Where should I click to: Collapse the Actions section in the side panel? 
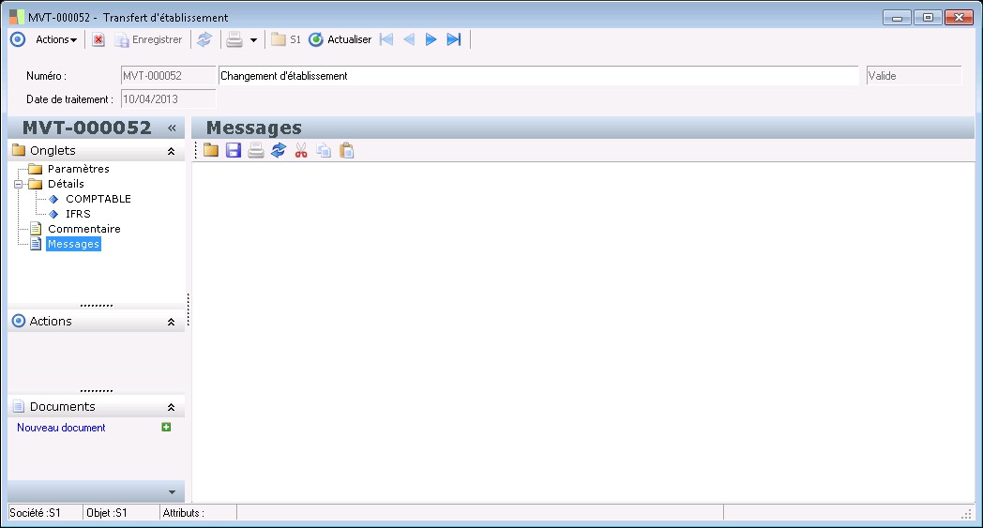171,322
